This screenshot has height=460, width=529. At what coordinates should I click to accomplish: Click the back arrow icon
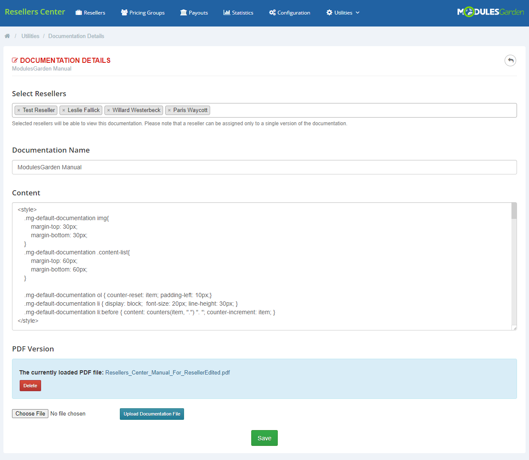(510, 60)
